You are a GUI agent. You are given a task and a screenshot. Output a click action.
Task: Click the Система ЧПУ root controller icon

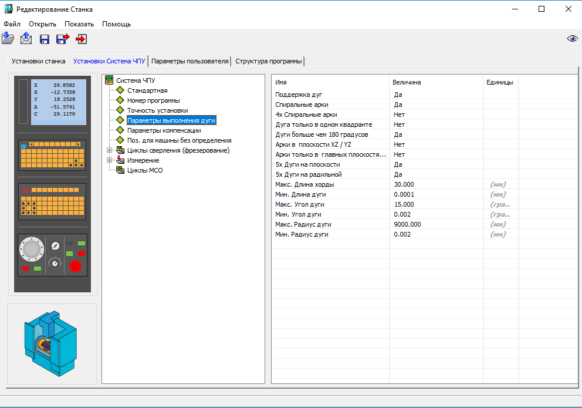(x=109, y=80)
